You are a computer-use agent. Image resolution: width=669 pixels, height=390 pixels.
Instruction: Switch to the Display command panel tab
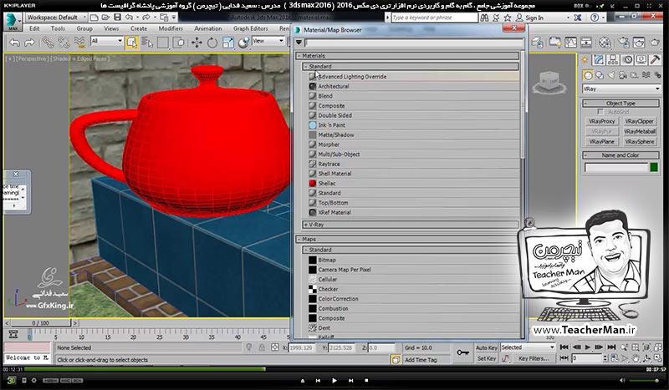pyautogui.click(x=641, y=59)
